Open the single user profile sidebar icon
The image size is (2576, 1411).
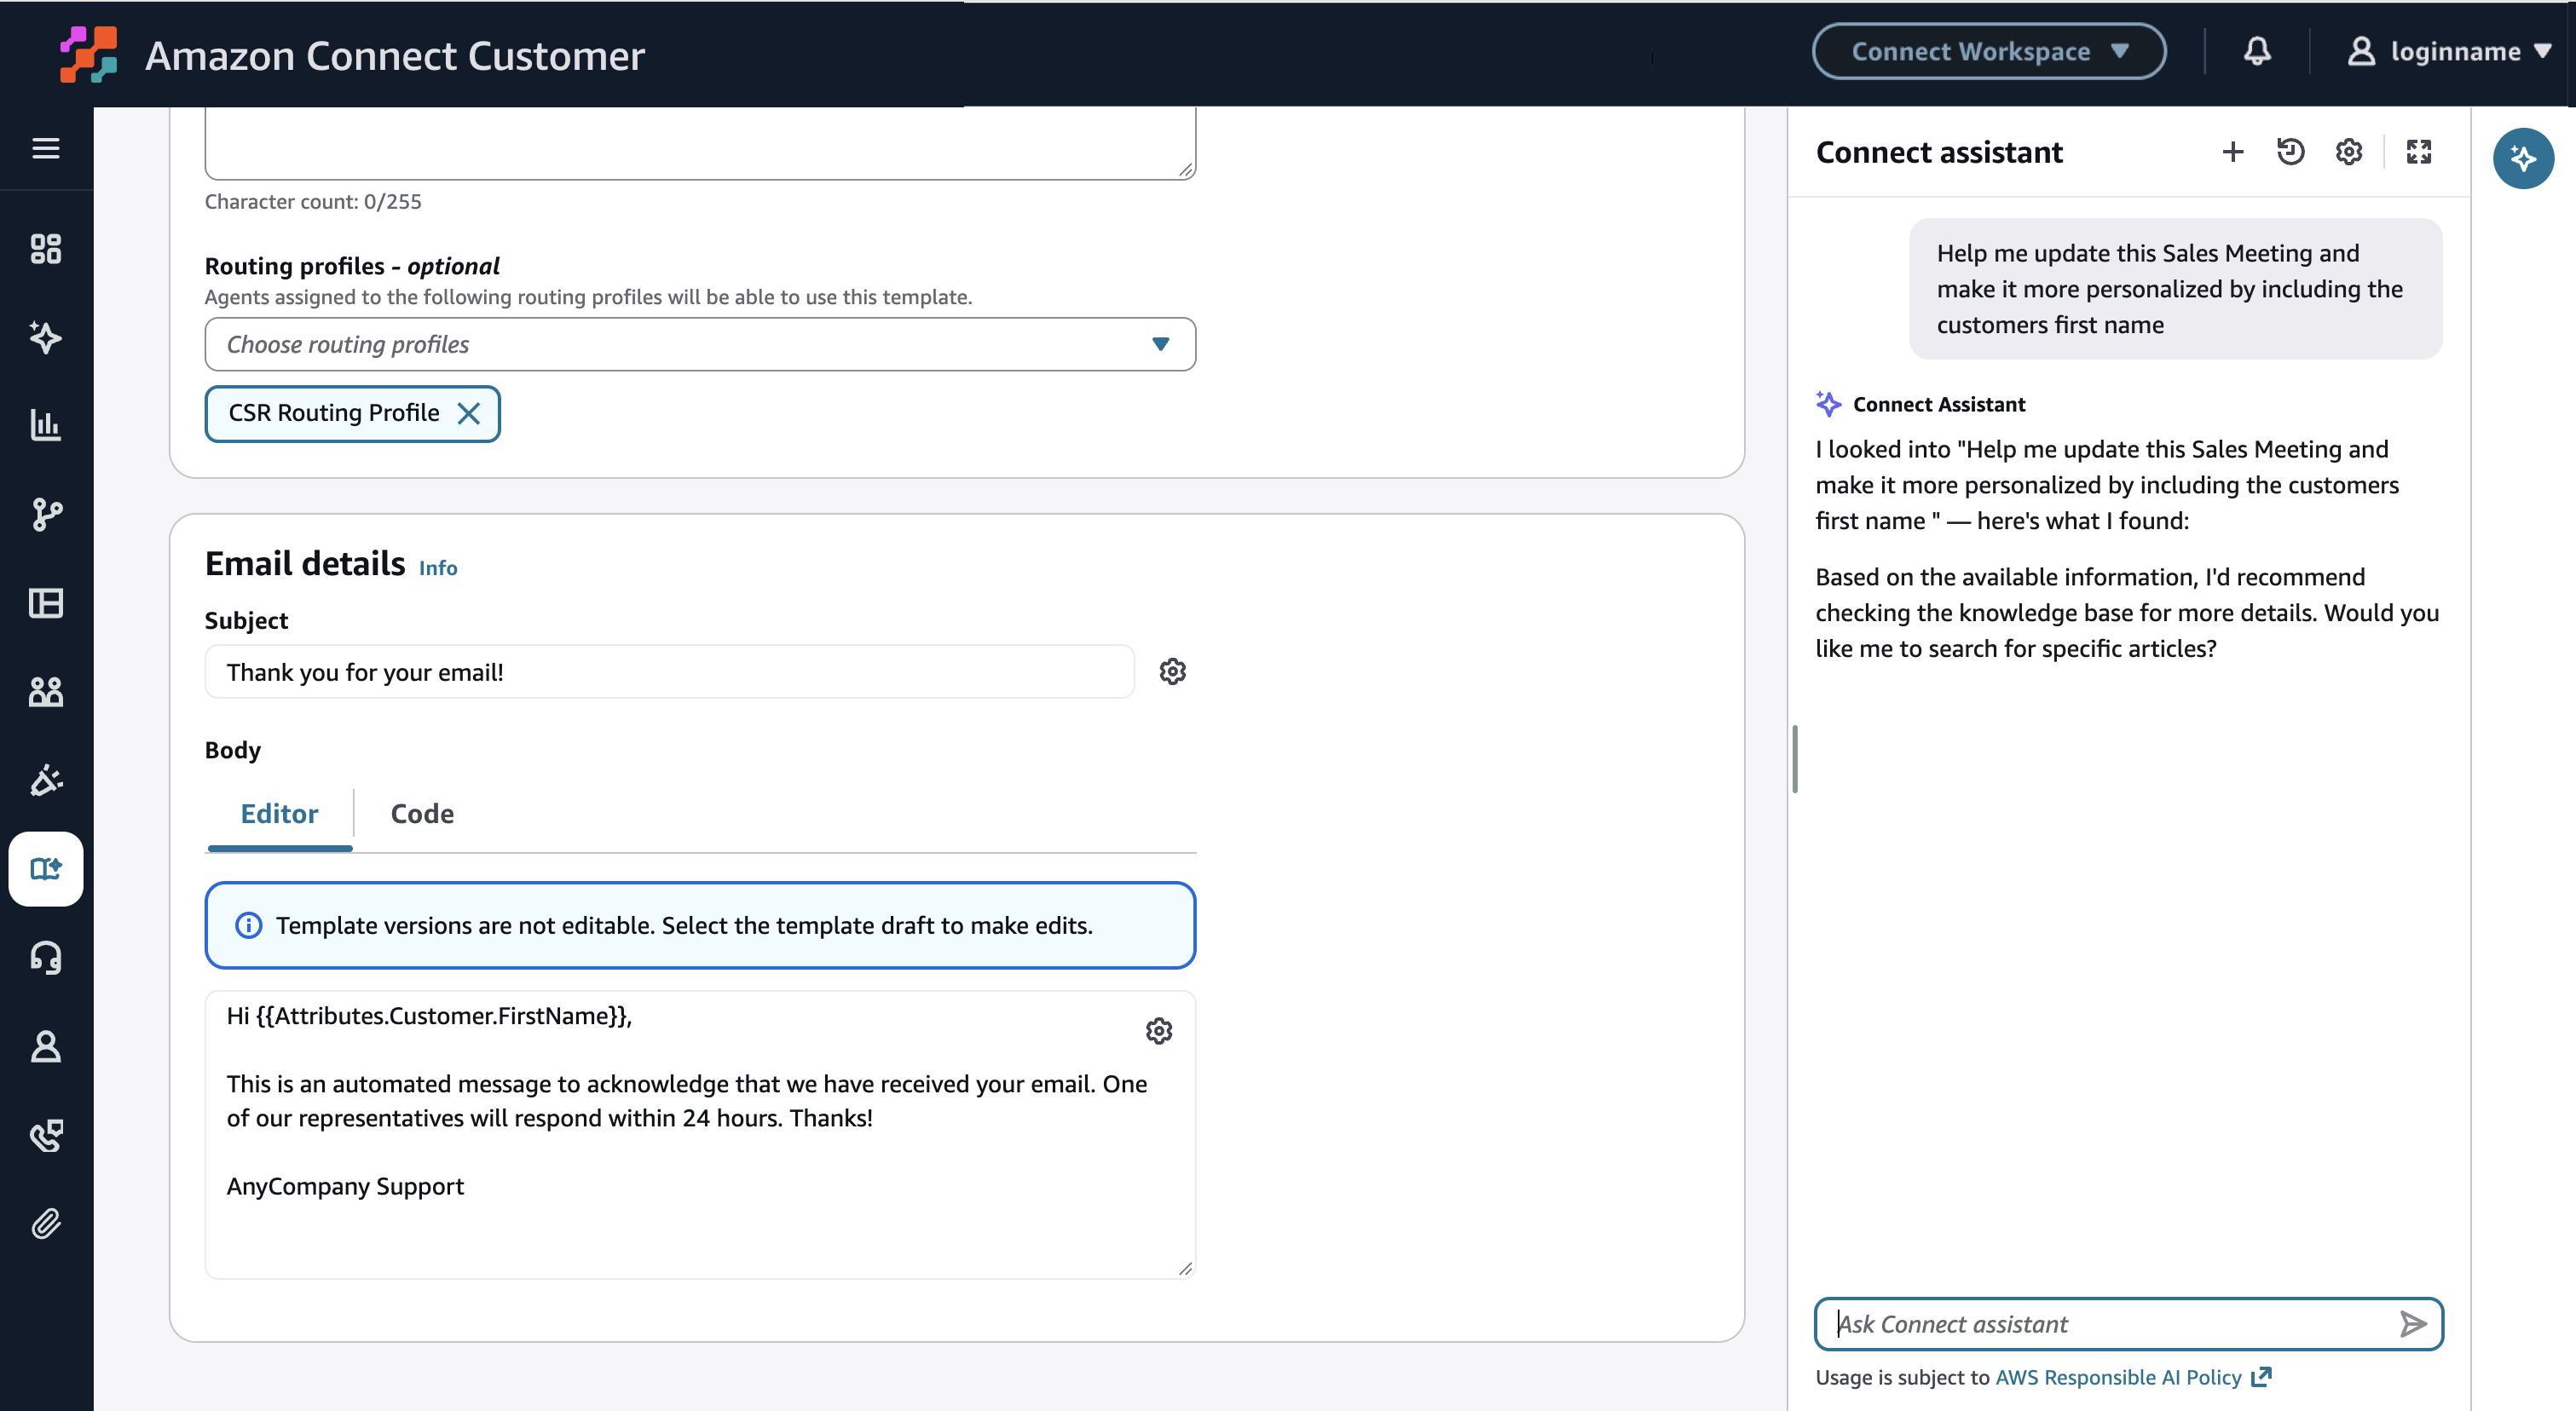click(x=46, y=1046)
